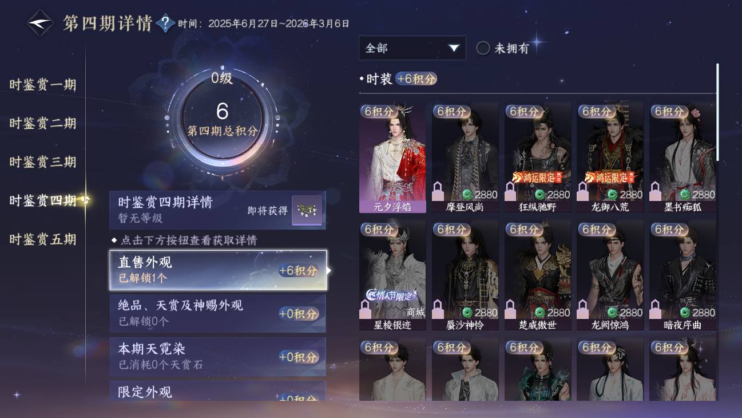
Task: Click lock icon on 暗夜序曲 outfit
Action: 656,309
